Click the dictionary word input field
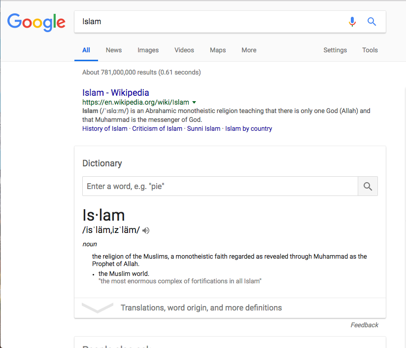Screen dimensions: 406x348 pyautogui.click(x=220, y=186)
